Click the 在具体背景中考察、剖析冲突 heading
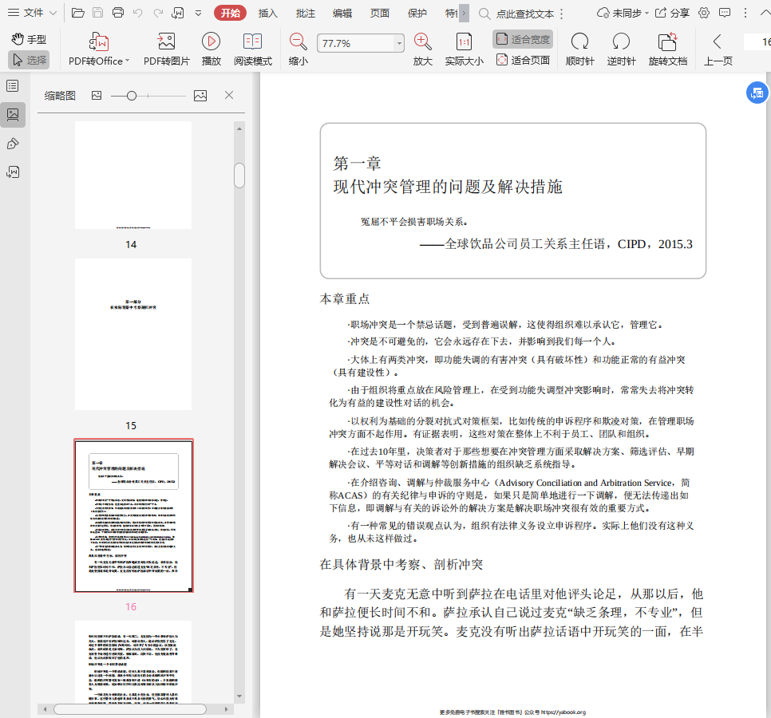This screenshot has height=718, width=771. click(401, 564)
